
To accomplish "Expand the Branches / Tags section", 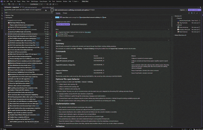I will click(5, 15).
